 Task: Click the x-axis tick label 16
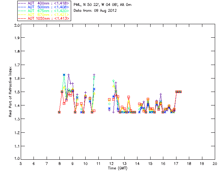coord(163,164)
